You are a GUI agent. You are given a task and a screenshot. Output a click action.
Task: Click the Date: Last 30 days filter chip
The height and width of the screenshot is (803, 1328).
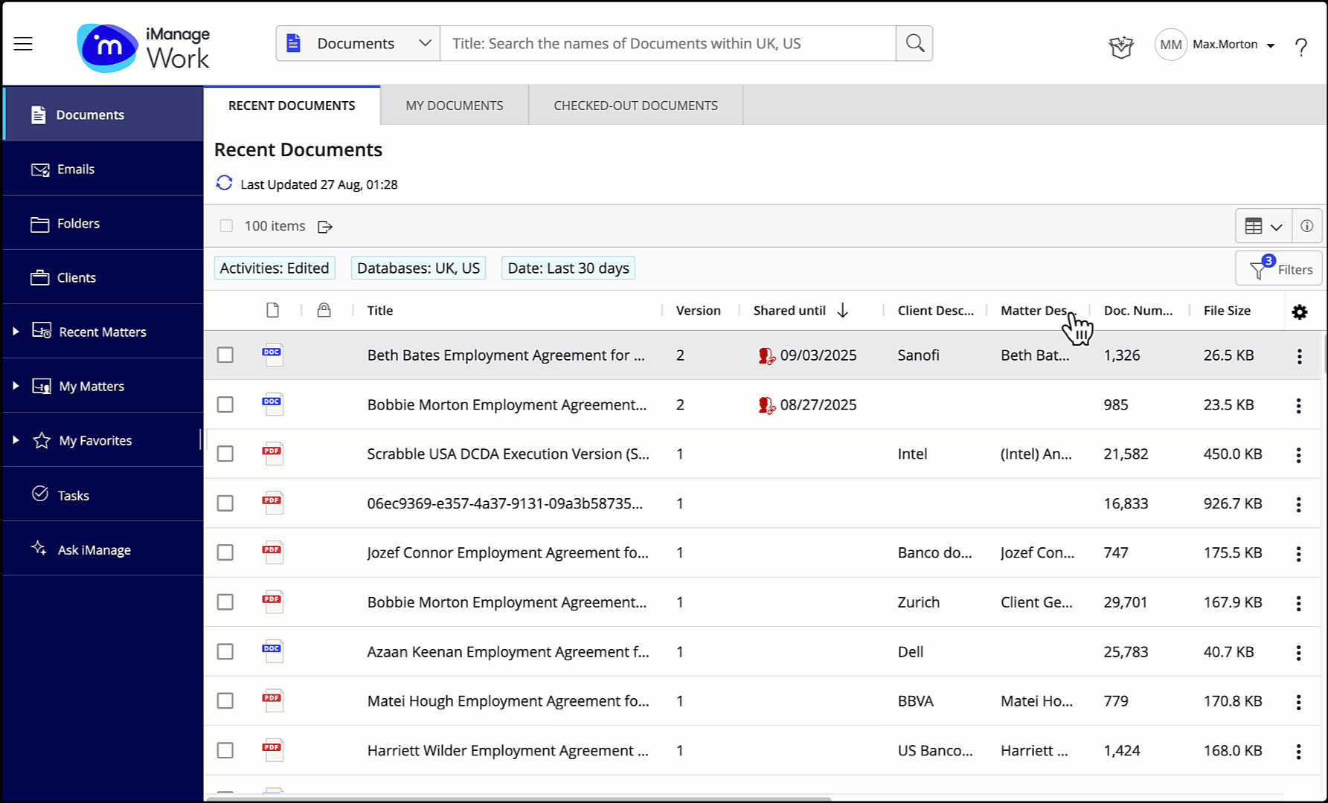point(568,268)
